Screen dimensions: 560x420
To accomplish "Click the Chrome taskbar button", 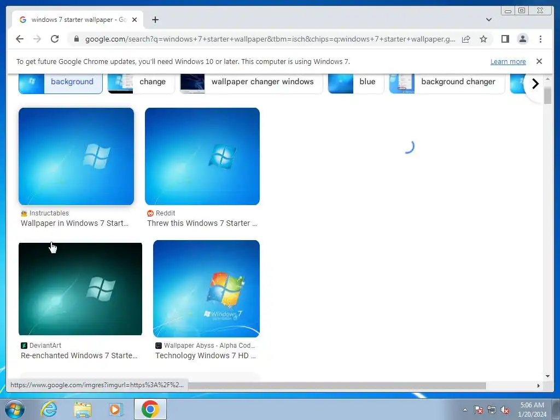I will click(x=150, y=409).
